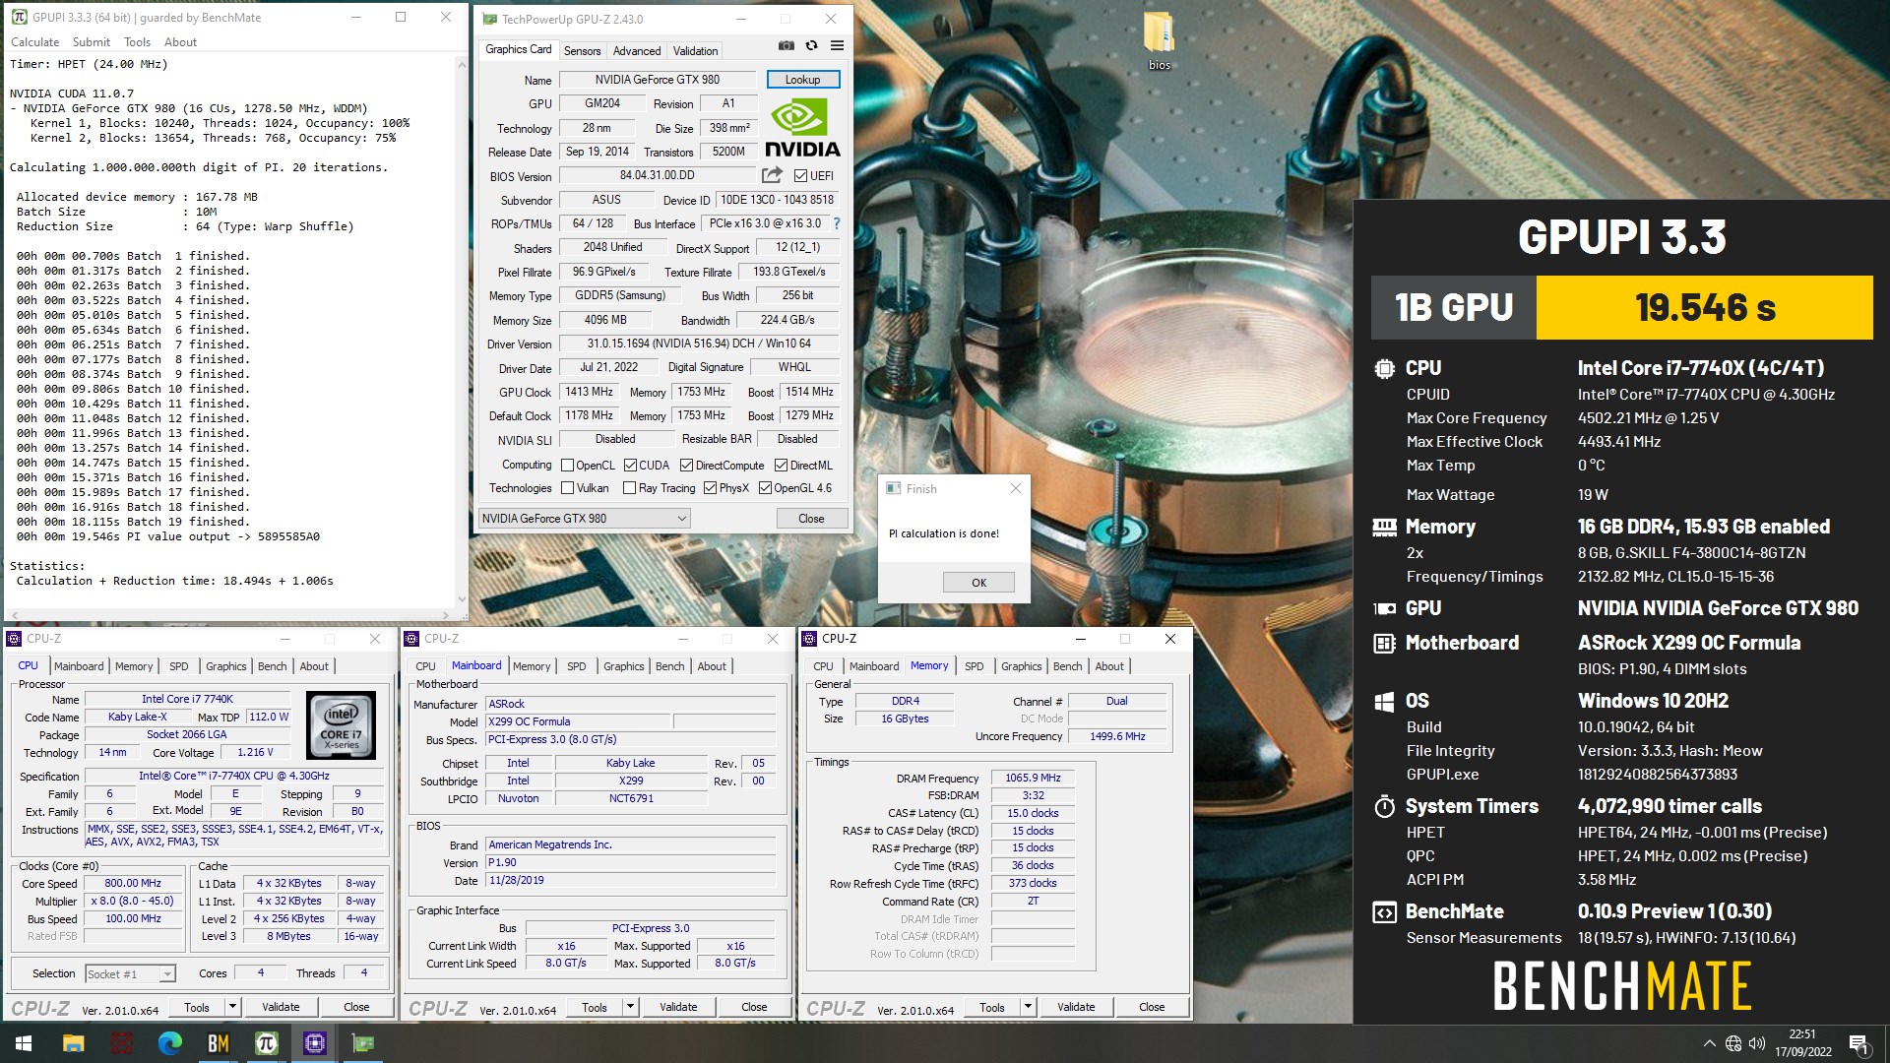This screenshot has width=1890, height=1063.
Task: Switch to the Sensors tab in GPU-Z
Action: [x=582, y=51]
